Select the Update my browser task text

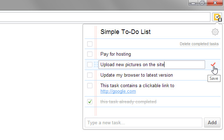click(x=136, y=75)
